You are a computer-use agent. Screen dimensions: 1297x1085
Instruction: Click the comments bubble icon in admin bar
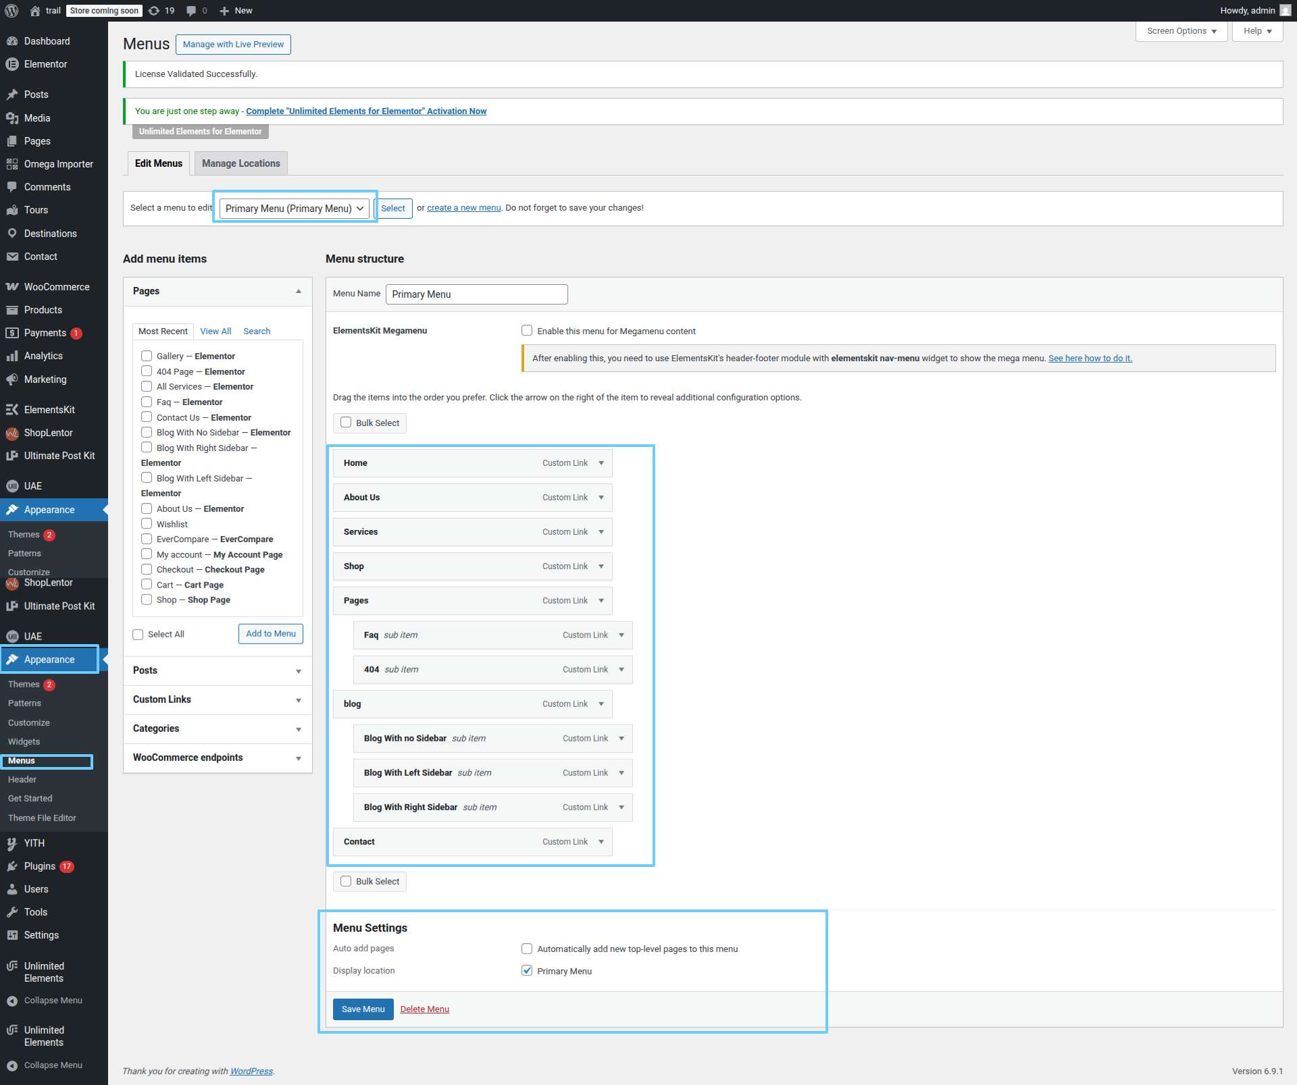pos(192,10)
